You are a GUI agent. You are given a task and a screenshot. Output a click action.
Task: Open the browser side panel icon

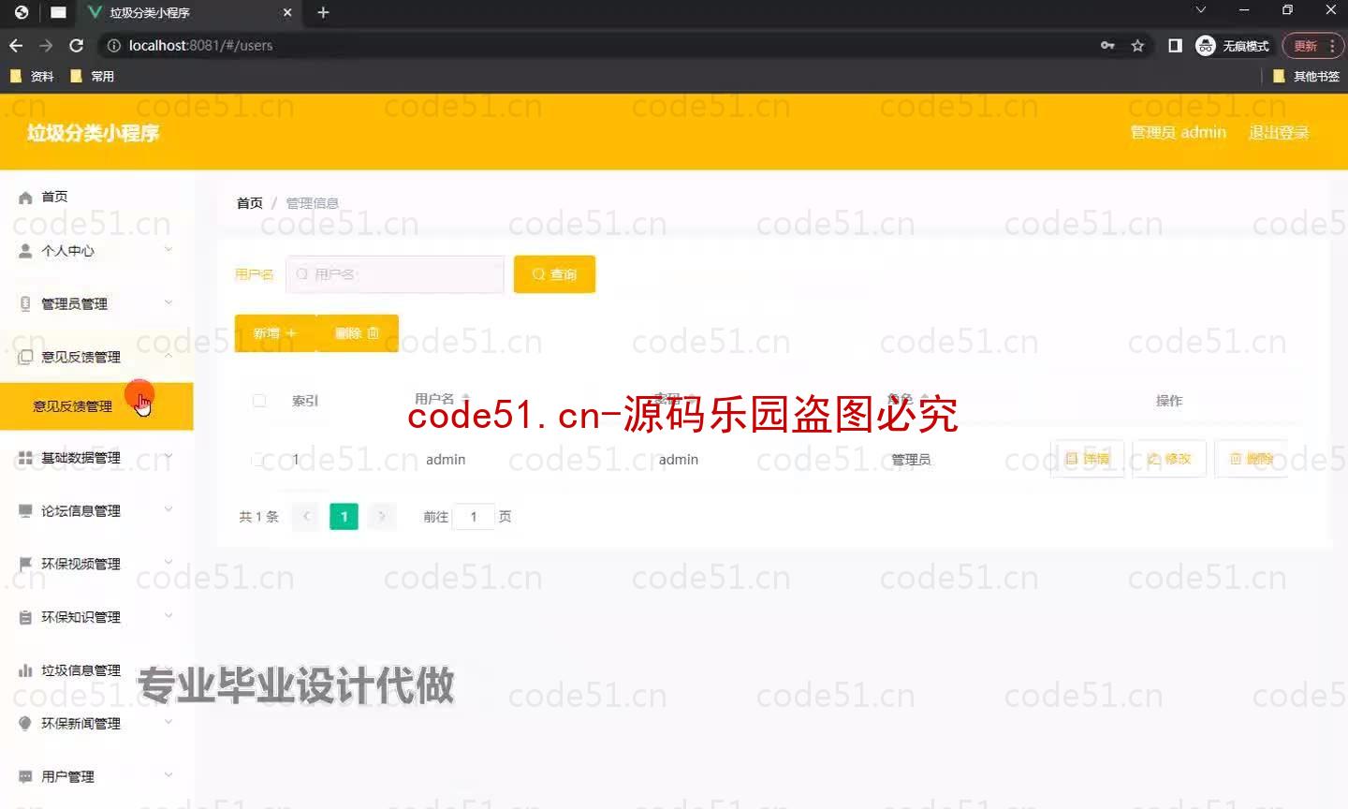(x=1175, y=45)
